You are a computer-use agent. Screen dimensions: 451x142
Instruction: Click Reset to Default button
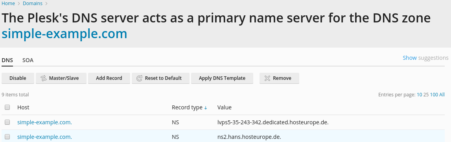[x=160, y=78]
